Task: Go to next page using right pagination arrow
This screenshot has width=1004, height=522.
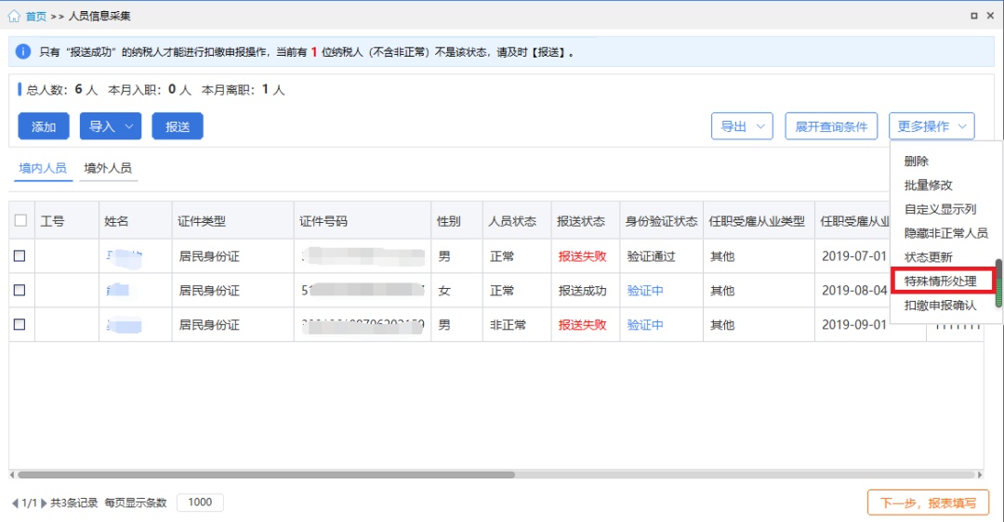Action: pyautogui.click(x=44, y=502)
